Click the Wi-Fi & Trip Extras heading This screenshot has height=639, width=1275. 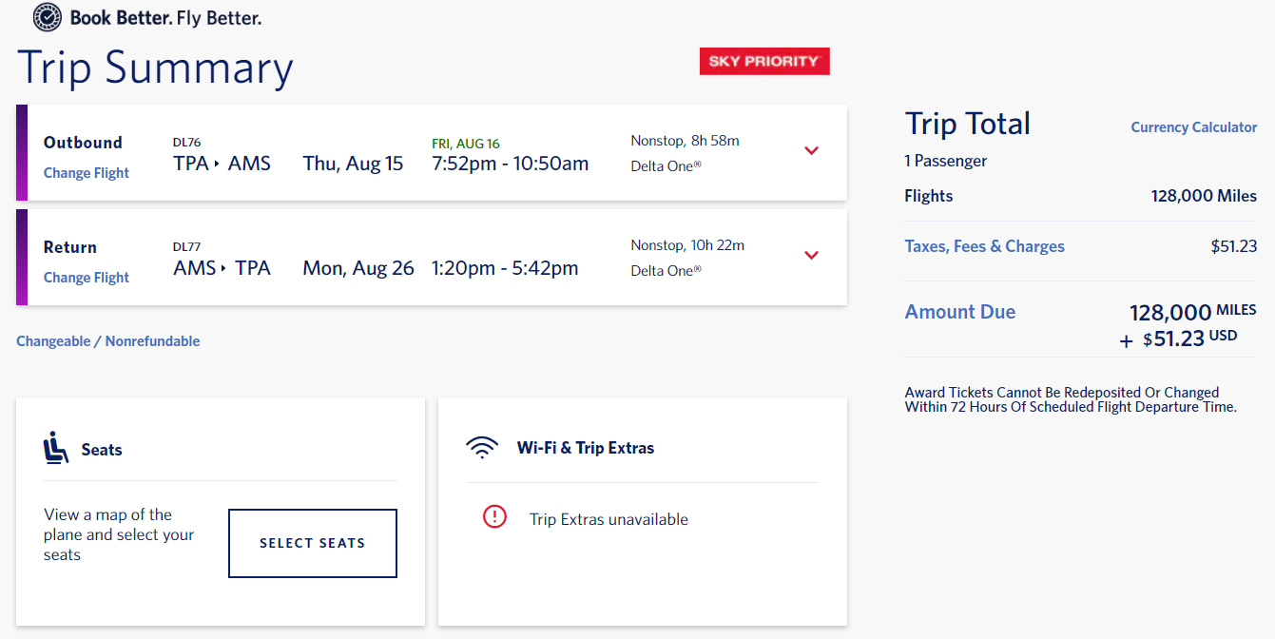click(585, 448)
